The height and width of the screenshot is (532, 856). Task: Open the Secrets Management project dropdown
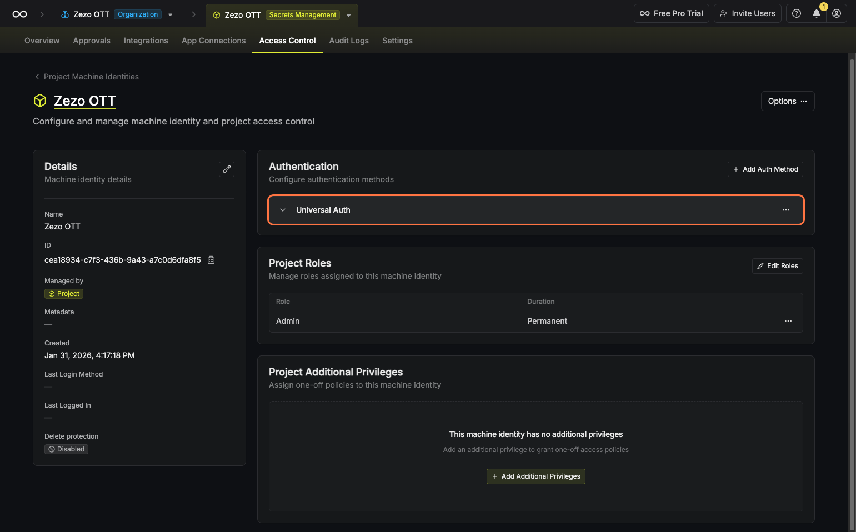[349, 16]
